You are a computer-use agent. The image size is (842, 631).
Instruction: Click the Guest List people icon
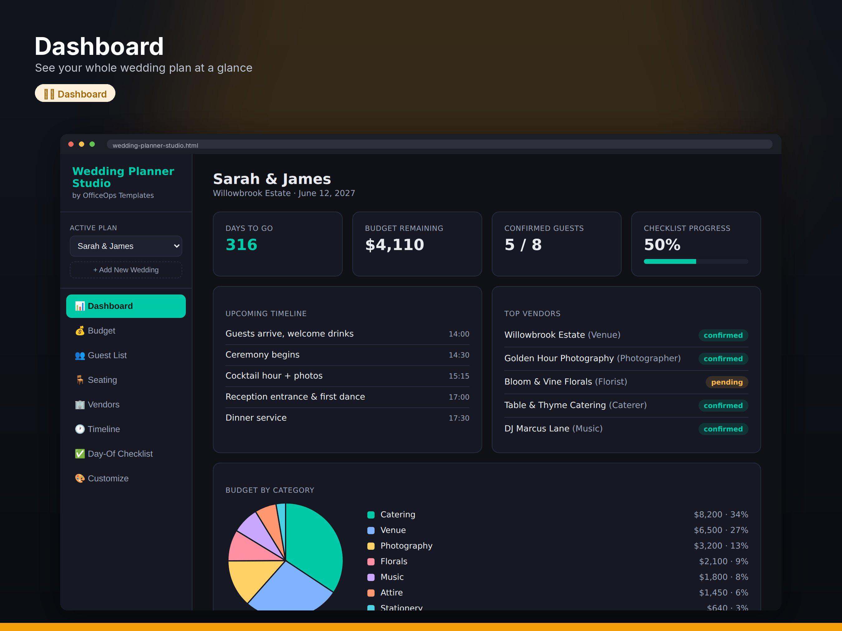point(80,356)
